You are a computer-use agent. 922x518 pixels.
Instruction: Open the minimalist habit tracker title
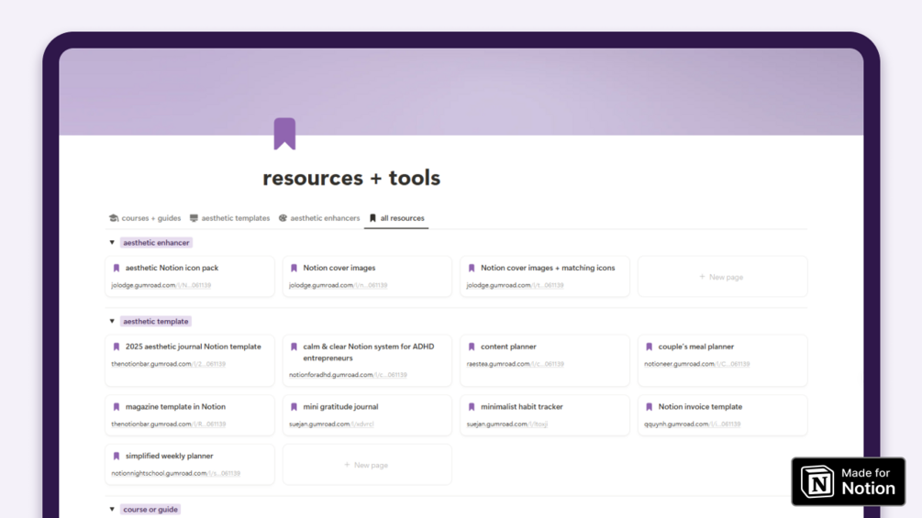click(522, 406)
